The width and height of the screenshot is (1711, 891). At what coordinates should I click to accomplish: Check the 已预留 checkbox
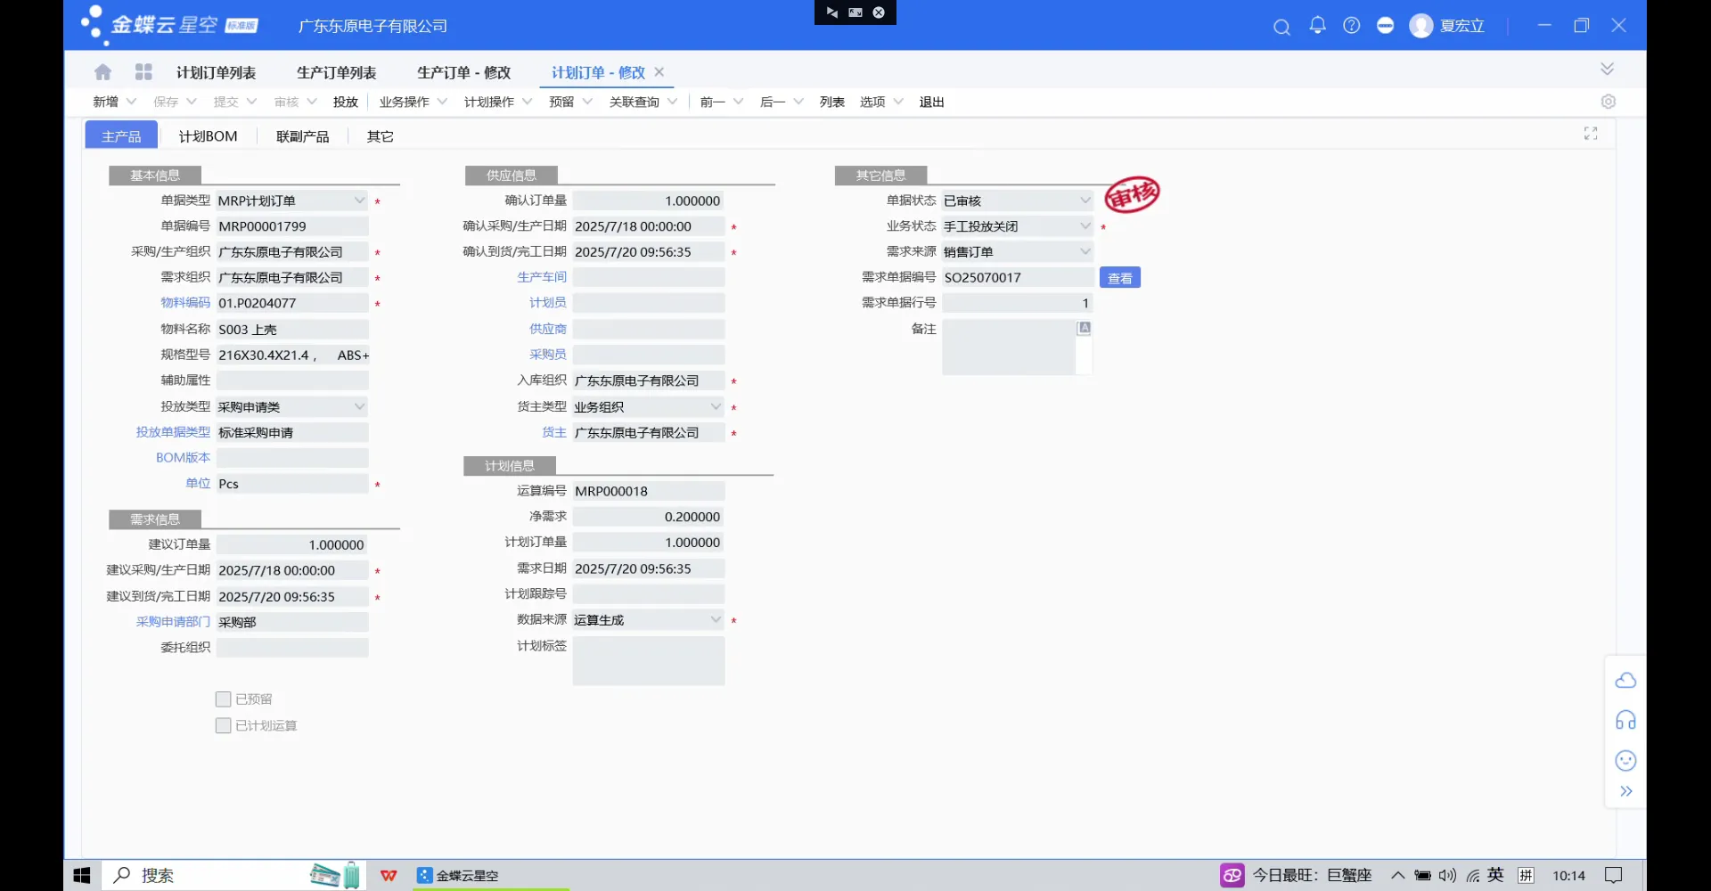(224, 699)
